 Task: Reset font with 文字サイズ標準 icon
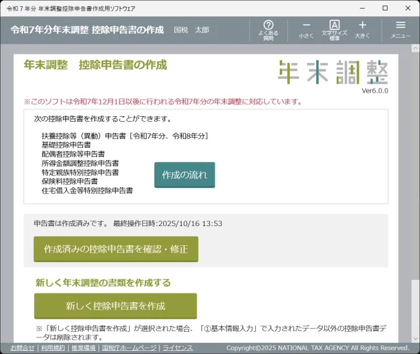coord(334,29)
